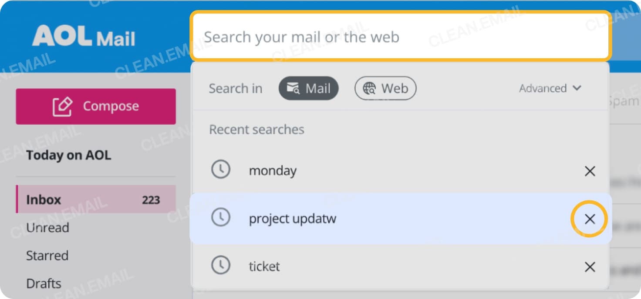
Task: Remove the monday recent search
Action: tap(590, 171)
